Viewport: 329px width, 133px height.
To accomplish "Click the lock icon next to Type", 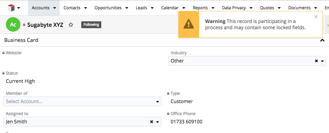I will [x=168, y=93].
